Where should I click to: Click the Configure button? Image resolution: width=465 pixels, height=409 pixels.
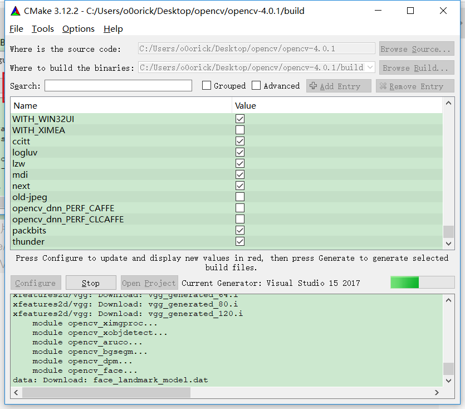click(x=36, y=283)
